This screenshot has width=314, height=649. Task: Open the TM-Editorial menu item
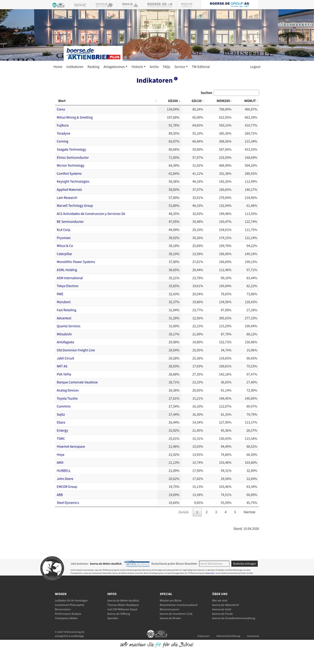[201, 67]
